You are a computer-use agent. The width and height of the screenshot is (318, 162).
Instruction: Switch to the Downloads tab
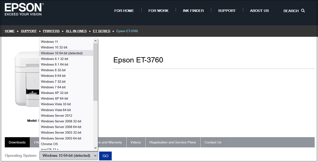point(17,142)
